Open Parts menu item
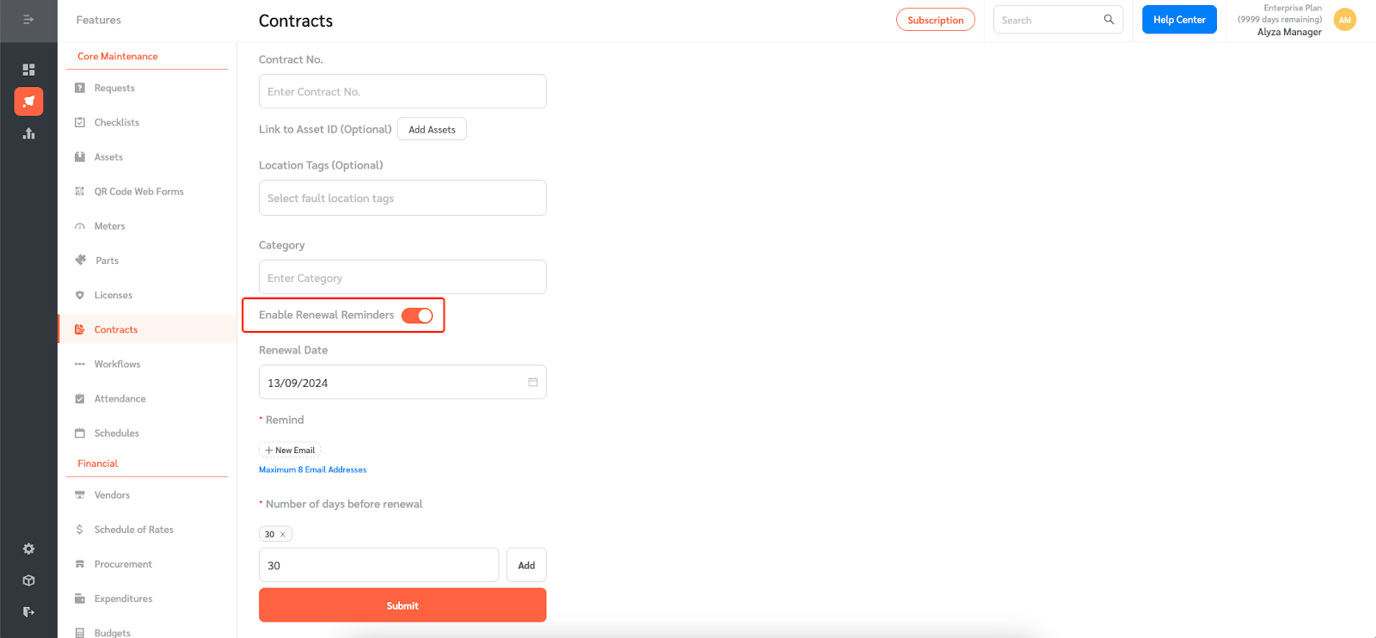The image size is (1376, 638). pos(107,261)
